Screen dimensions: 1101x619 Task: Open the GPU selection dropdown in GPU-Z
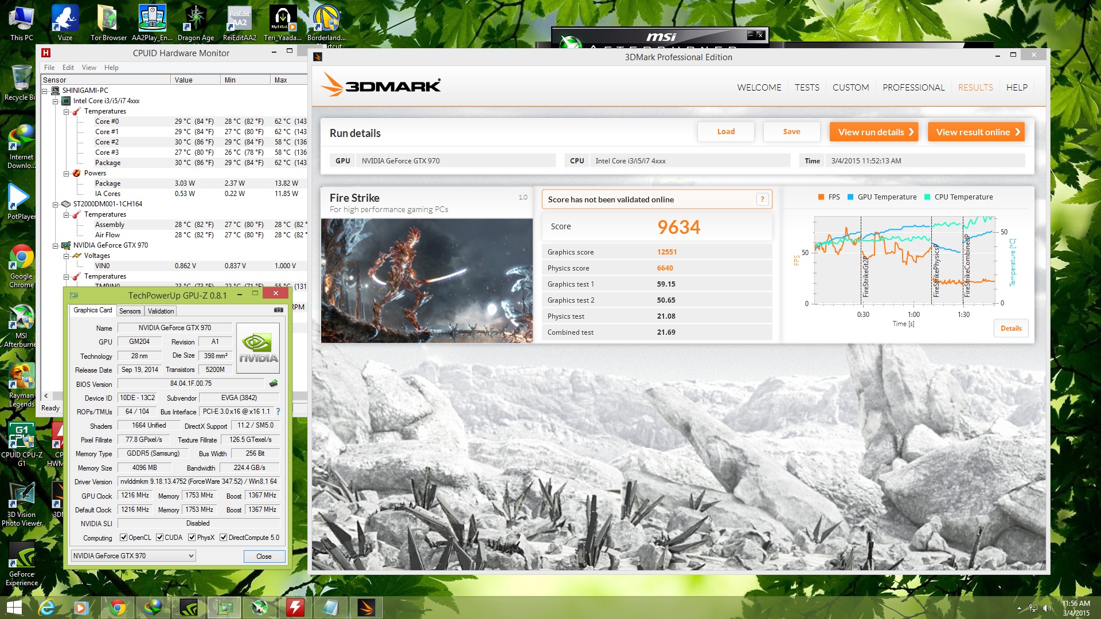133,556
